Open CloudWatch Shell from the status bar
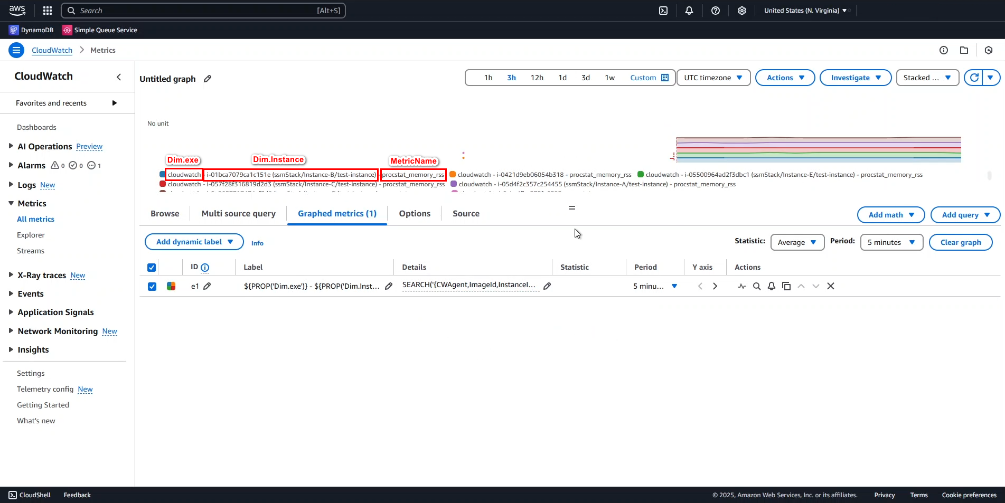The height and width of the screenshot is (503, 1005). 30,495
